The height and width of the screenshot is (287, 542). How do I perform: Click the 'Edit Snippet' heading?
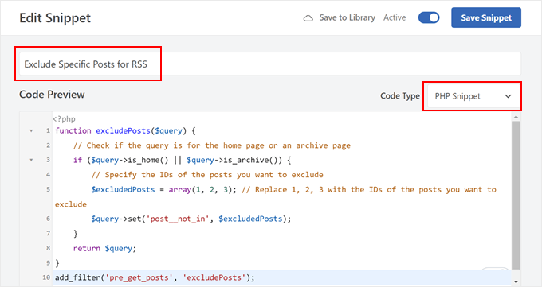point(55,18)
